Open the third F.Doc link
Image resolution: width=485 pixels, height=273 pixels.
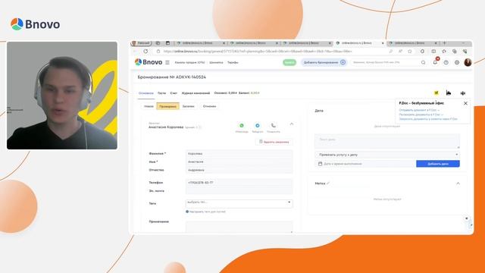pyautogui.click(x=428, y=119)
